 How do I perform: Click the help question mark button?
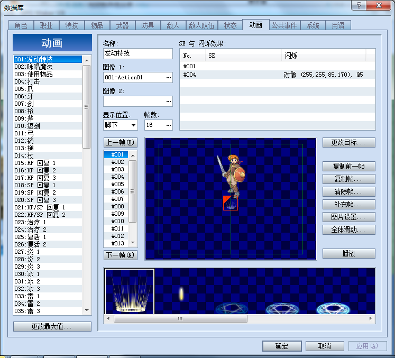[x=359, y=5]
